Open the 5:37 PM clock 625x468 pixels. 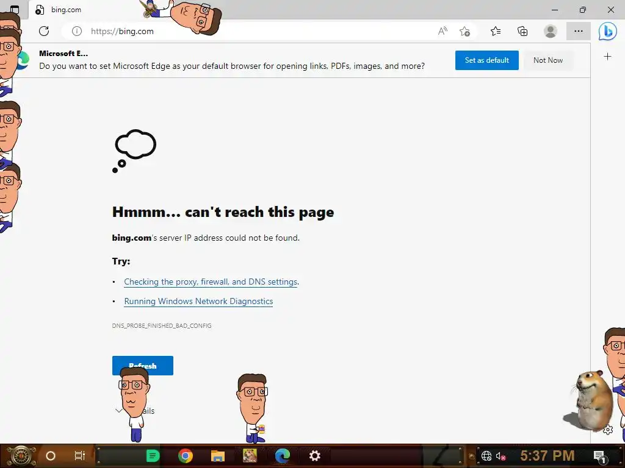click(x=547, y=455)
